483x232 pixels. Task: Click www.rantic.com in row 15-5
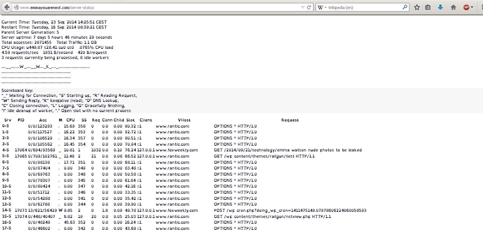point(172,216)
